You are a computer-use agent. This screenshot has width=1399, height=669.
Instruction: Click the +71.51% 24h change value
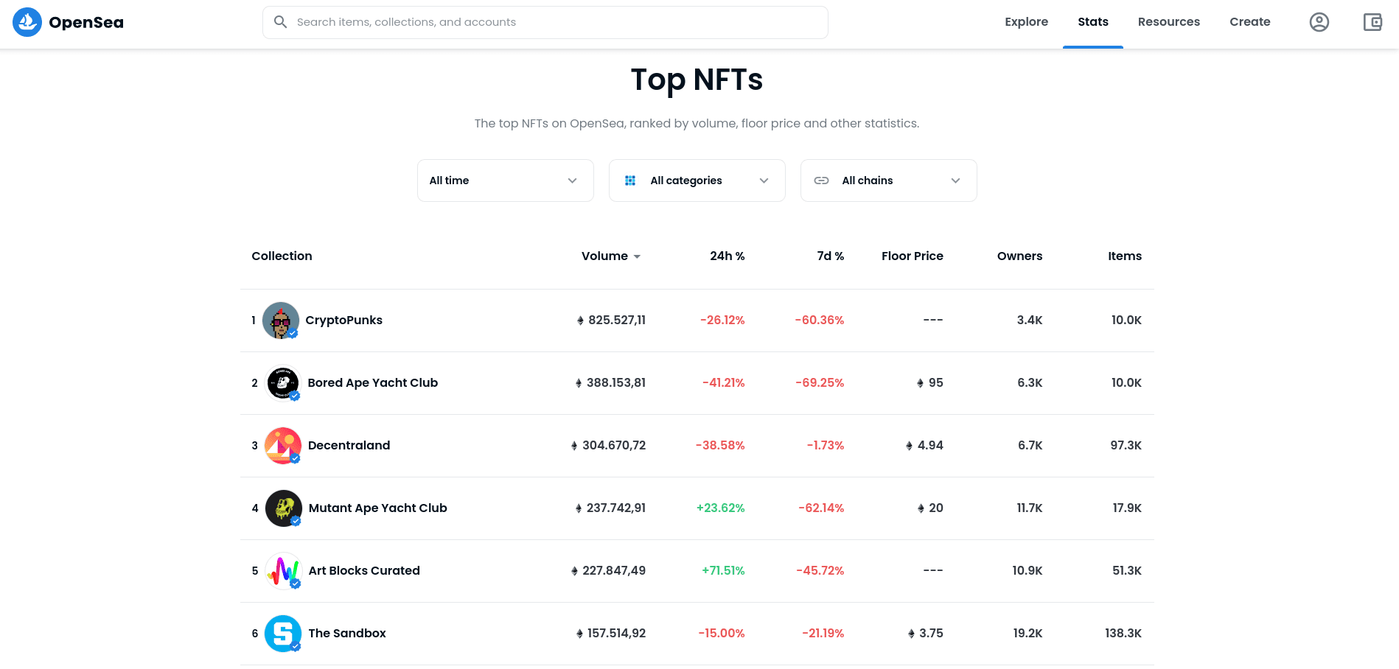(723, 571)
